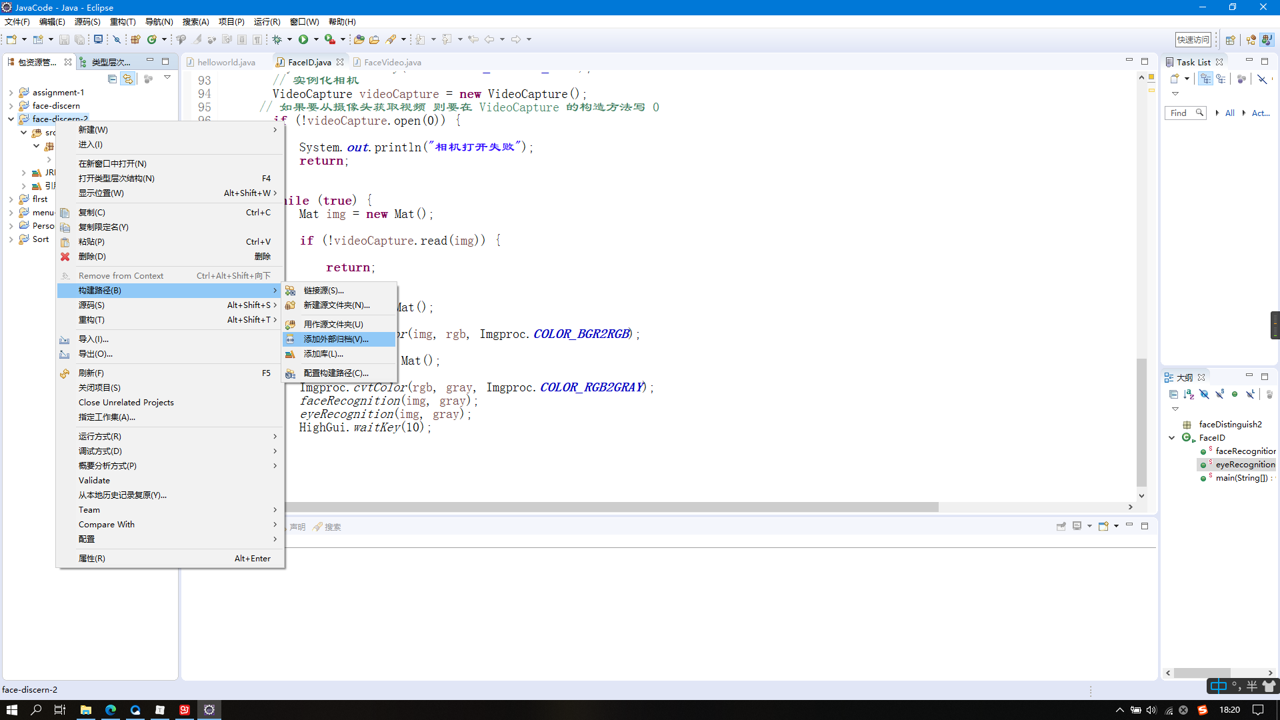The height and width of the screenshot is (720, 1280).
Task: Click the Find field in Task List
Action: (1185, 113)
